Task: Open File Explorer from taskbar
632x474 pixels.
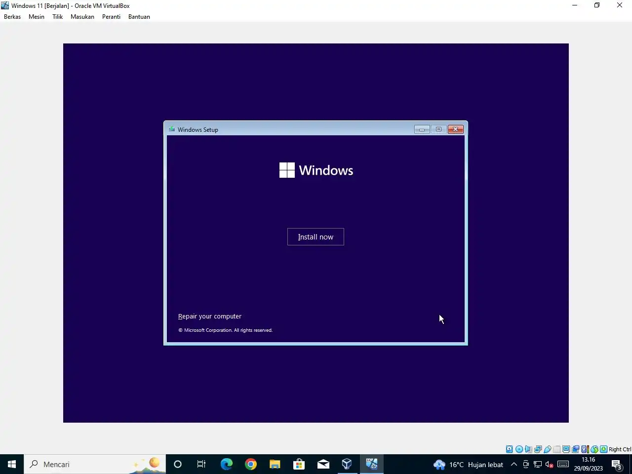Action: point(275,464)
